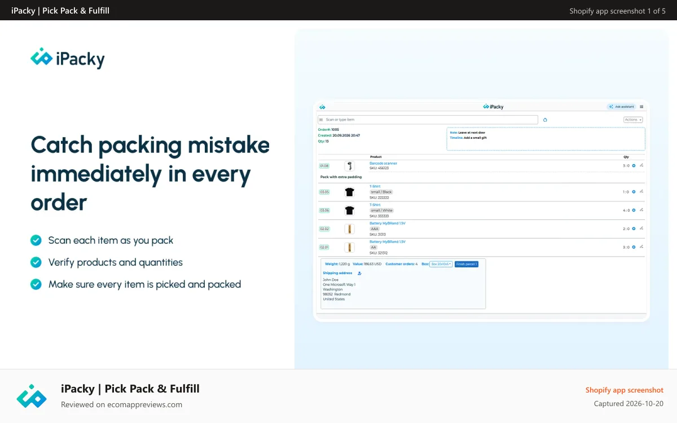Click the small / White variant tag
Viewport: 677px width, 423px height.
click(x=382, y=210)
